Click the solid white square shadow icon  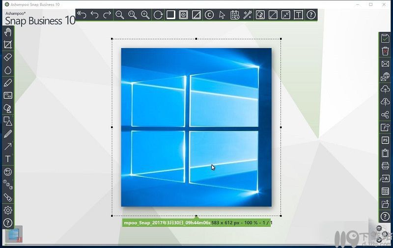(x=170, y=15)
